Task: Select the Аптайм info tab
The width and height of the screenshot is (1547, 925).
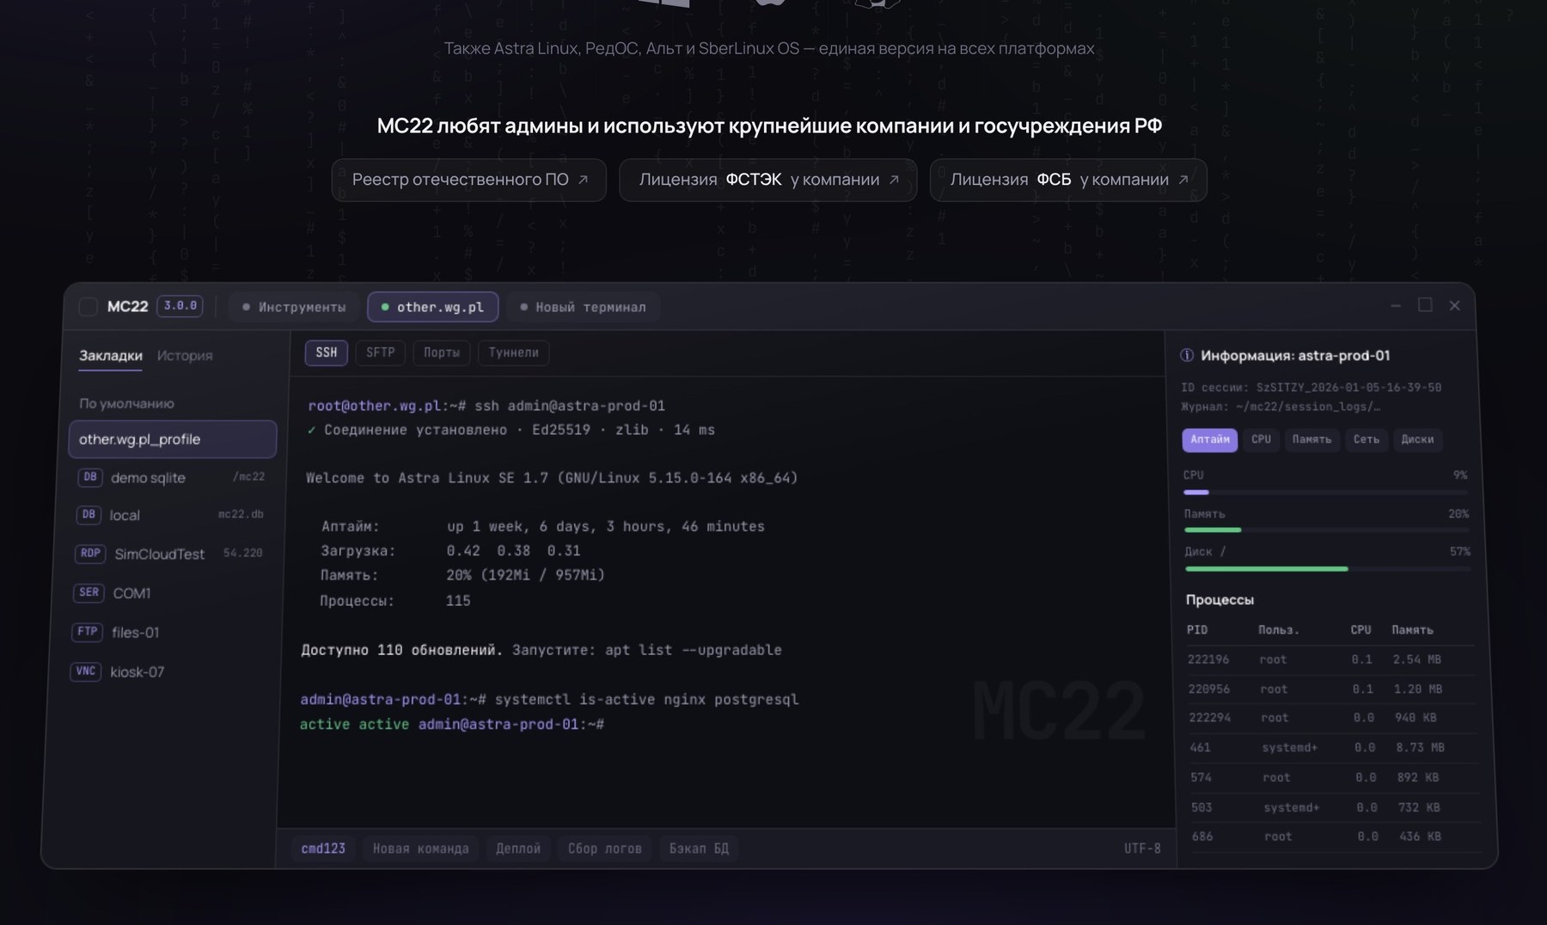Action: click(x=1210, y=439)
